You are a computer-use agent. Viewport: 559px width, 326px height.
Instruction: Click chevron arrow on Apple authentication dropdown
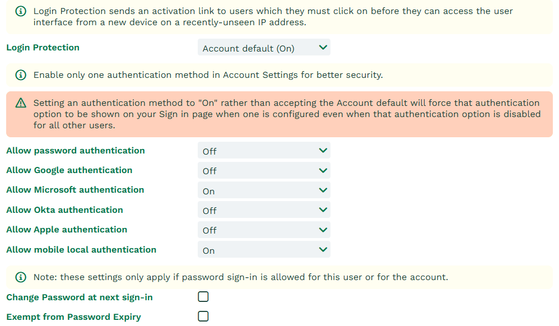pyautogui.click(x=323, y=230)
